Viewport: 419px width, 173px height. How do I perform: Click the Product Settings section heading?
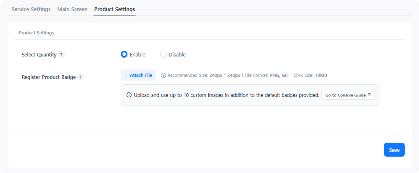click(36, 32)
